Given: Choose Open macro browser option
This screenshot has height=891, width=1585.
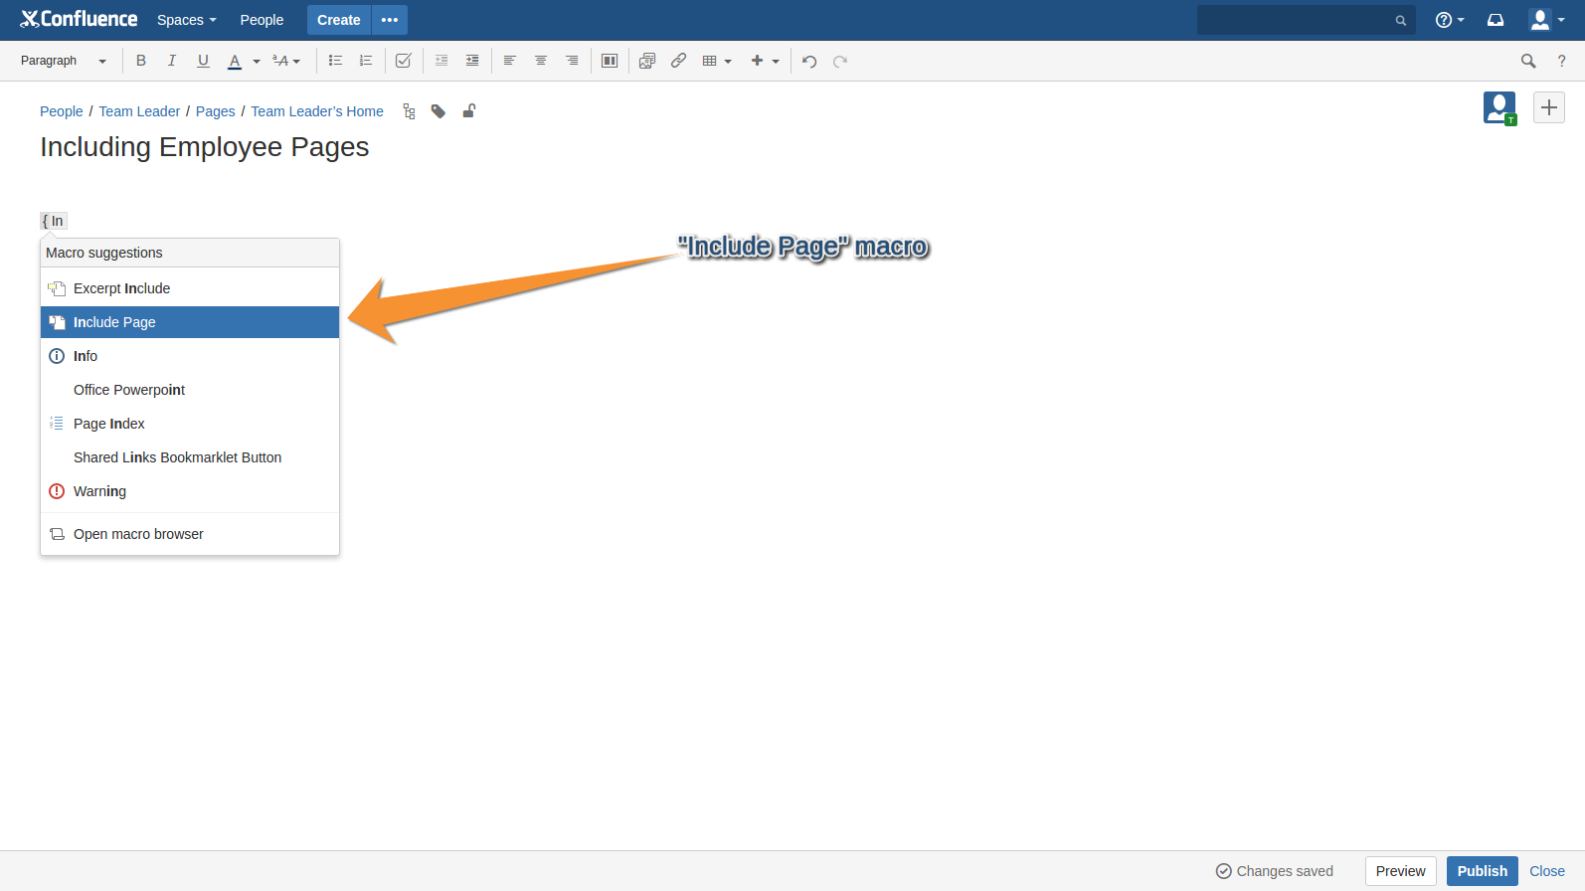Looking at the screenshot, I should (x=138, y=534).
